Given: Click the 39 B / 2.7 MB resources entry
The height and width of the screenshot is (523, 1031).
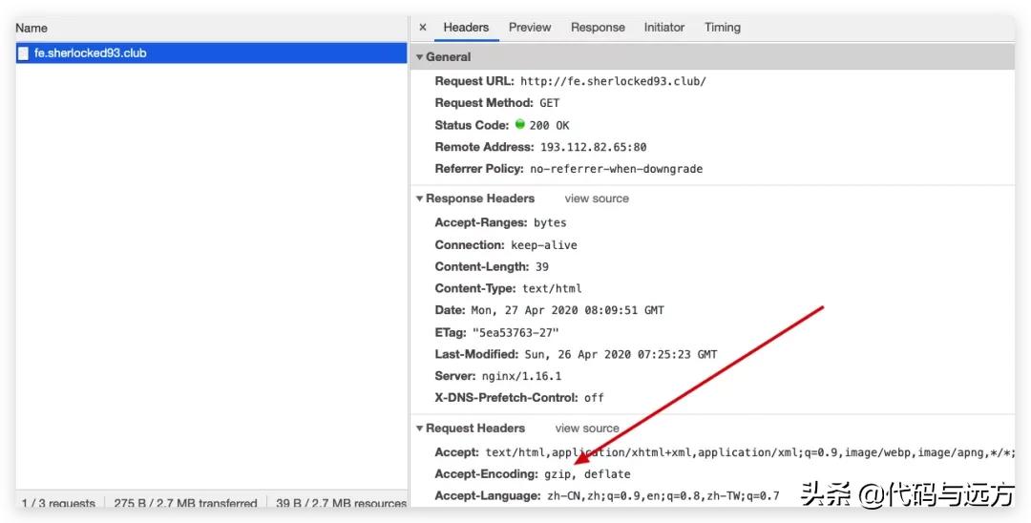Looking at the screenshot, I should (341, 503).
